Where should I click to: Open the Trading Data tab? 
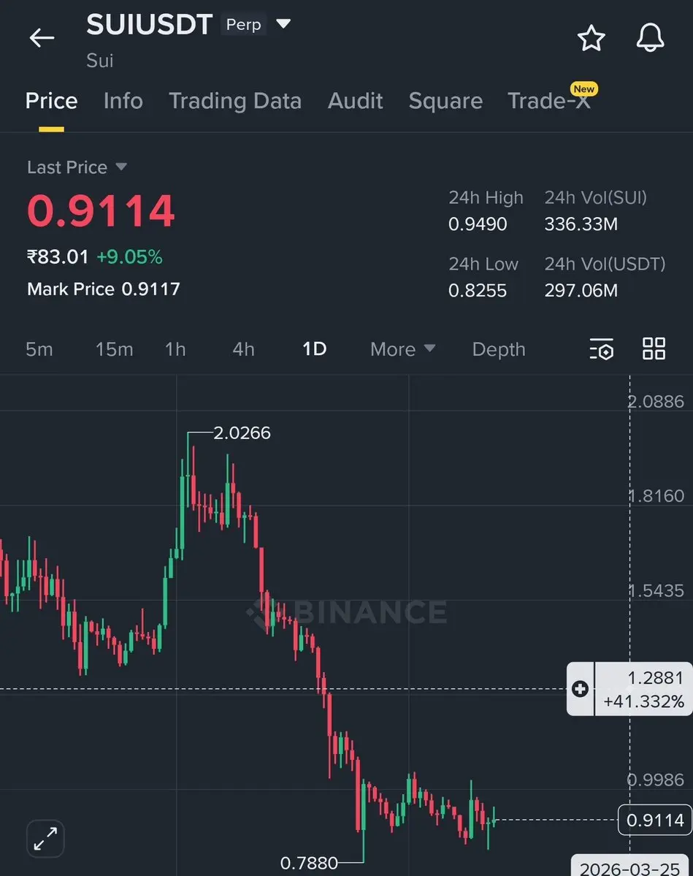tap(235, 101)
